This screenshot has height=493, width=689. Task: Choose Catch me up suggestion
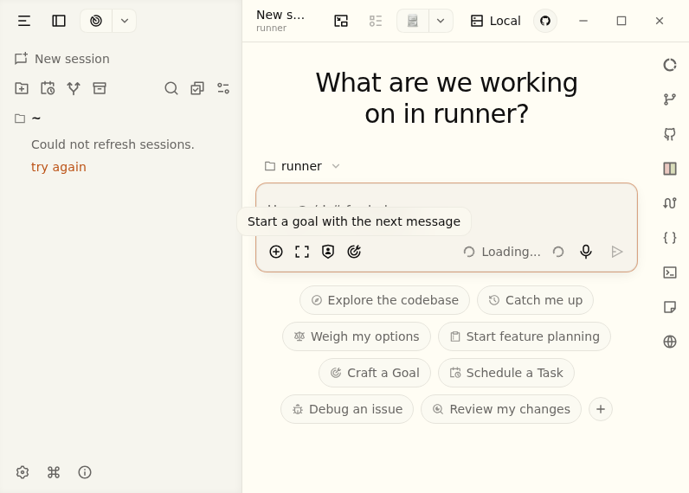coord(535,300)
